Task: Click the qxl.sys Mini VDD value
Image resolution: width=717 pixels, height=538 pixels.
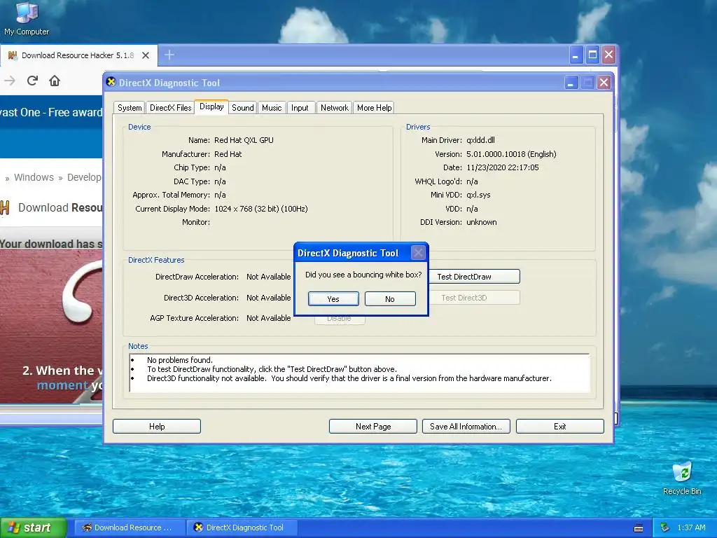Action: pyautogui.click(x=478, y=195)
